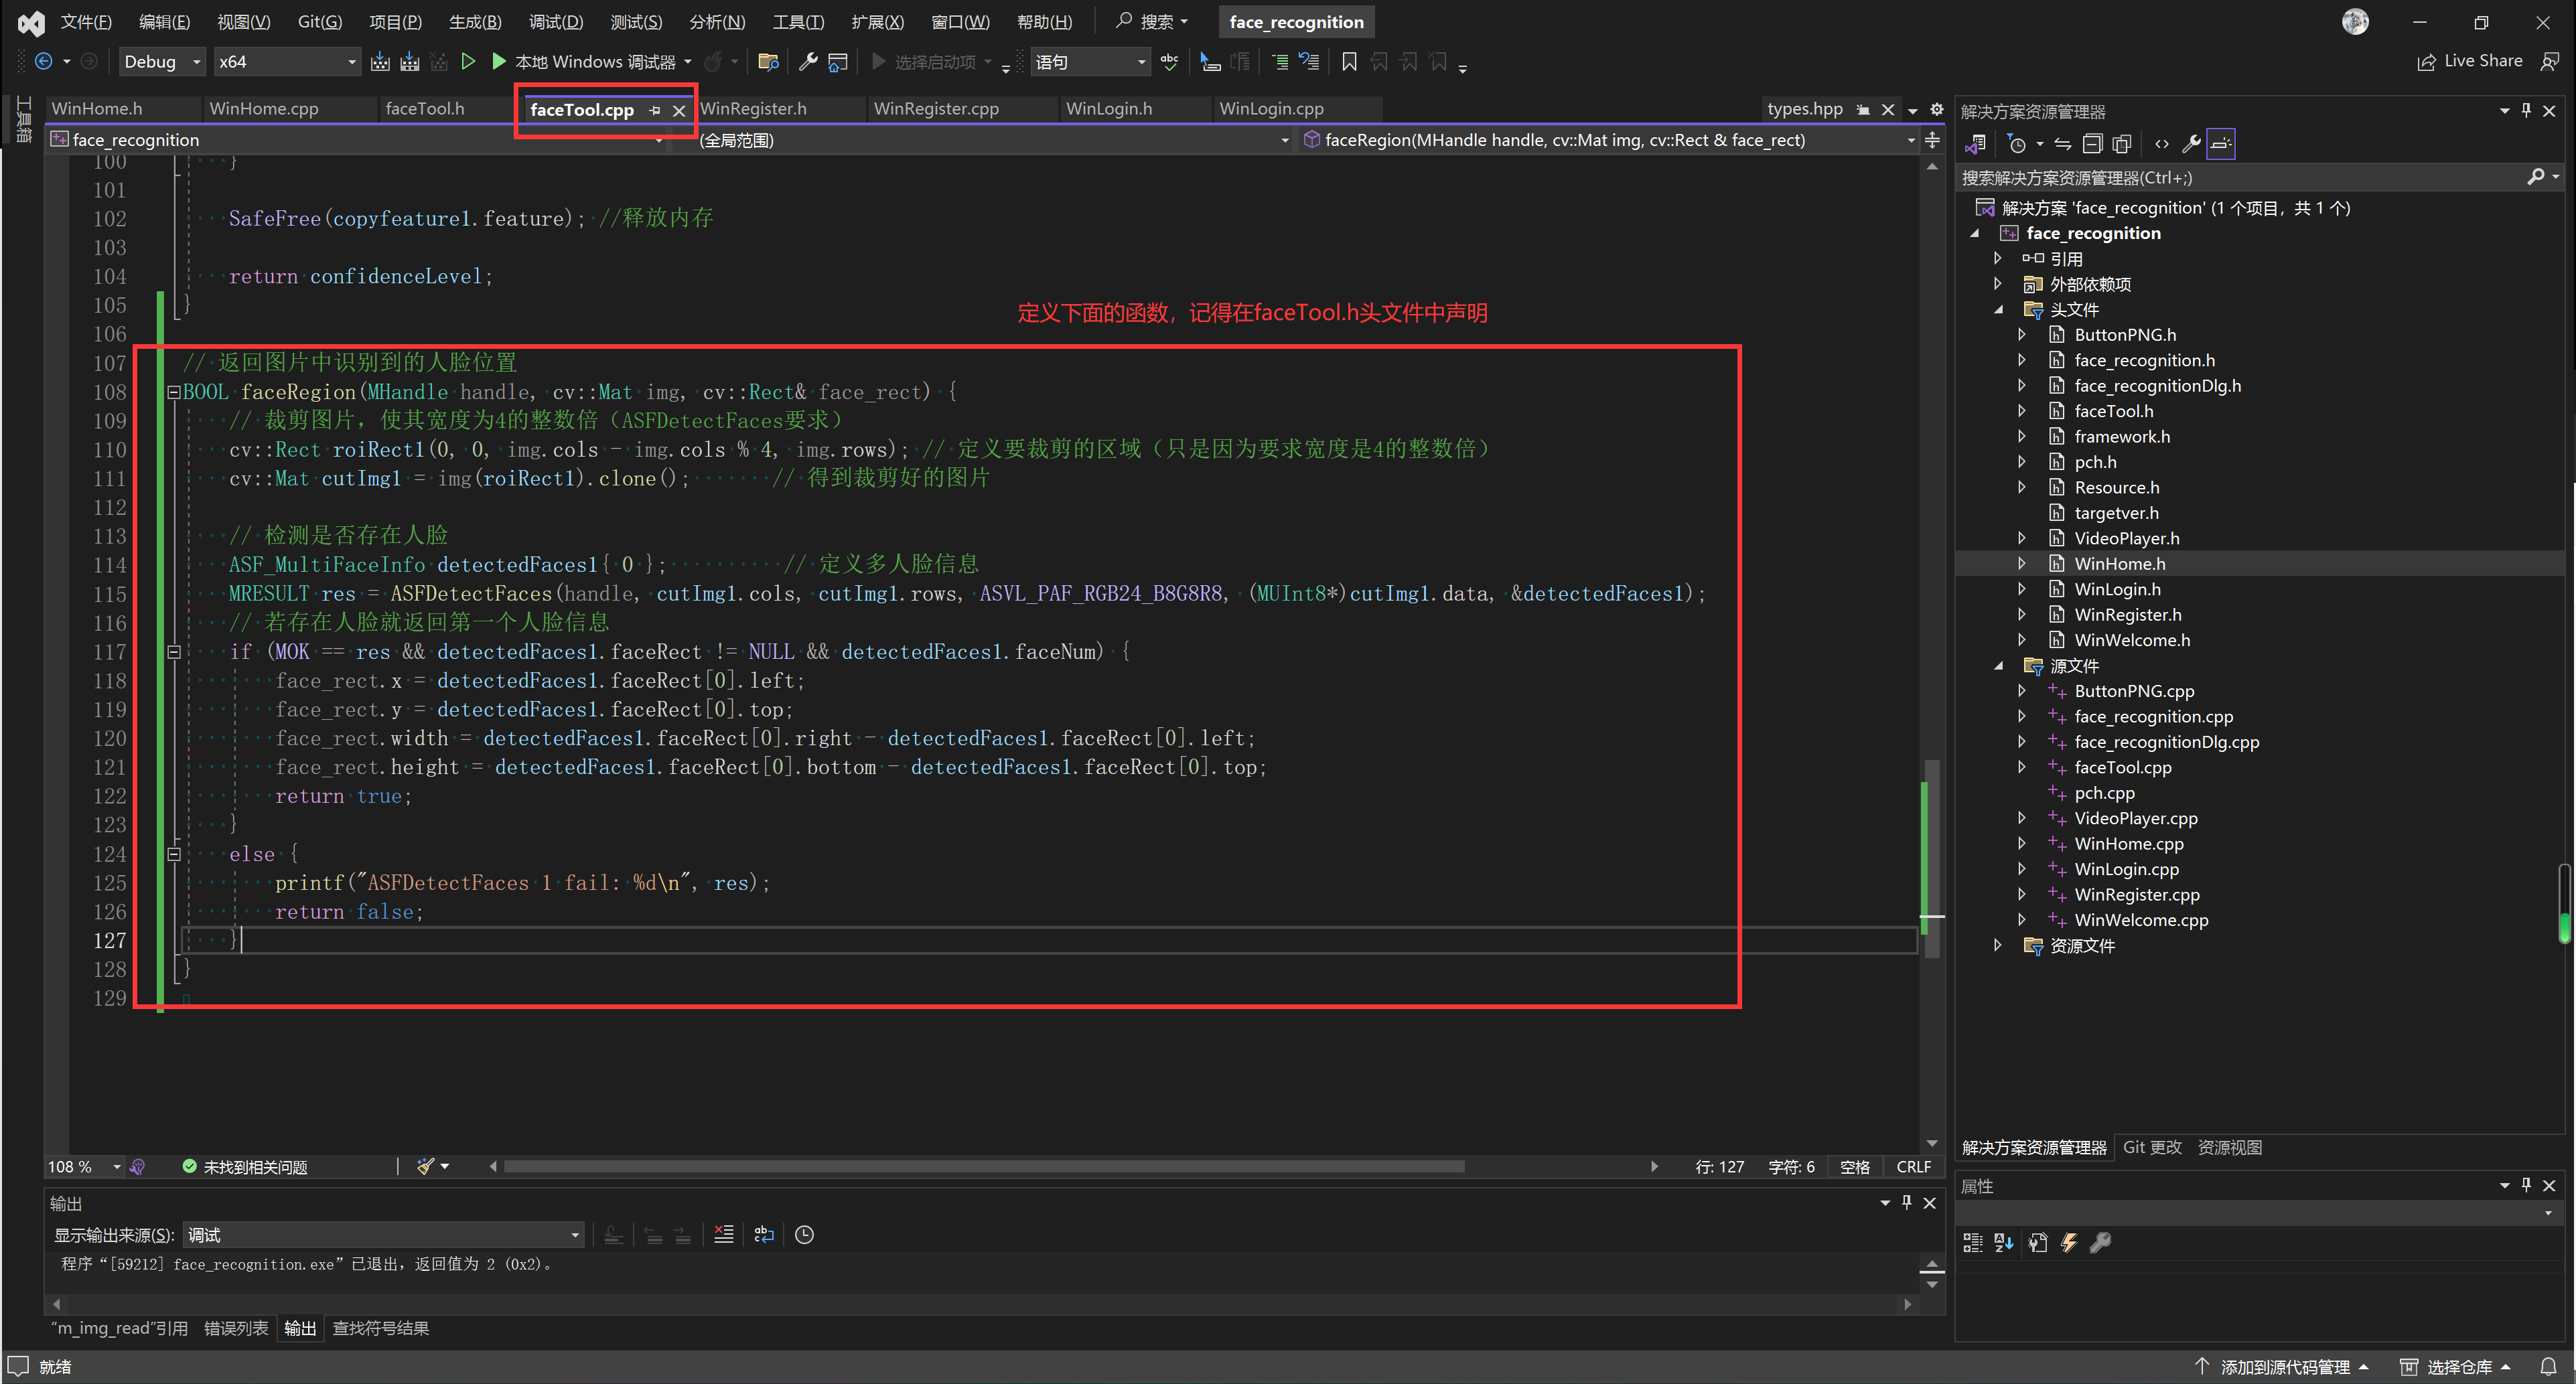Toggle word wrap in output pane
The image size is (2576, 1384).
pyautogui.click(x=764, y=1235)
